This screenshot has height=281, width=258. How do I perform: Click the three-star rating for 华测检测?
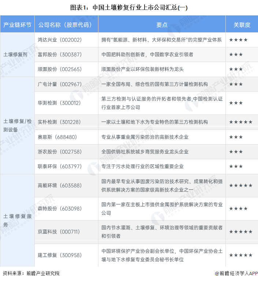(x=236, y=103)
